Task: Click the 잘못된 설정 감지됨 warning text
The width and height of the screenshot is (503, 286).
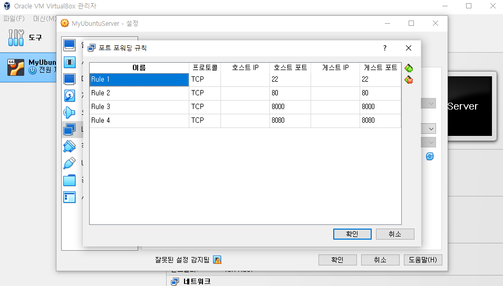Action: coord(182,260)
